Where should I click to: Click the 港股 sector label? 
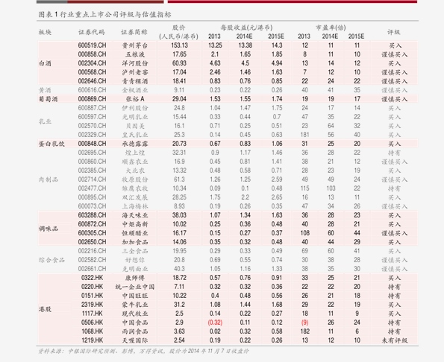pos(45,309)
